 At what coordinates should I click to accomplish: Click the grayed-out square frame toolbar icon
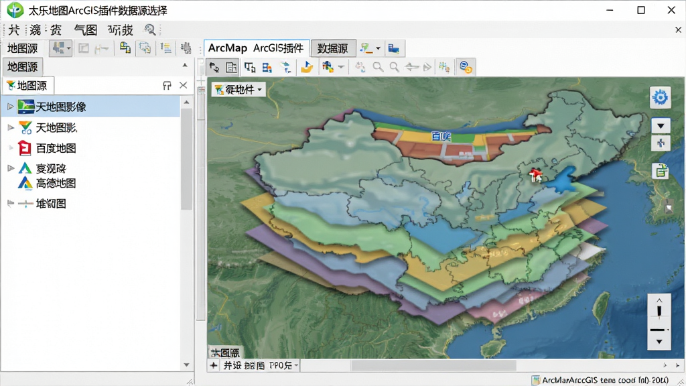point(84,48)
